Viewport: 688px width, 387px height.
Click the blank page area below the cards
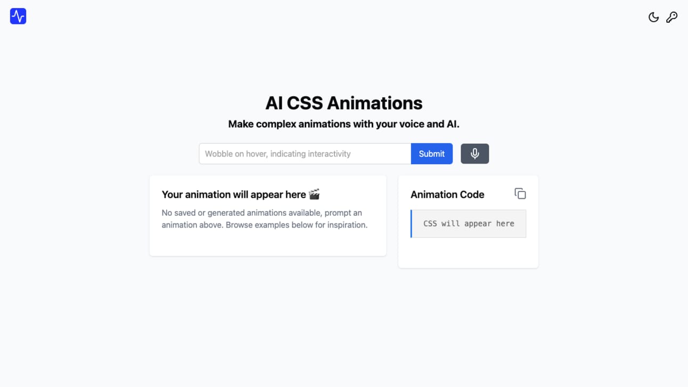344,325
